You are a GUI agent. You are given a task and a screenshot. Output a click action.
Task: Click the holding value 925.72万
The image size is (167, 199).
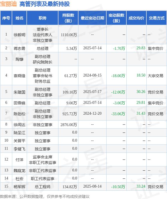[70, 114]
